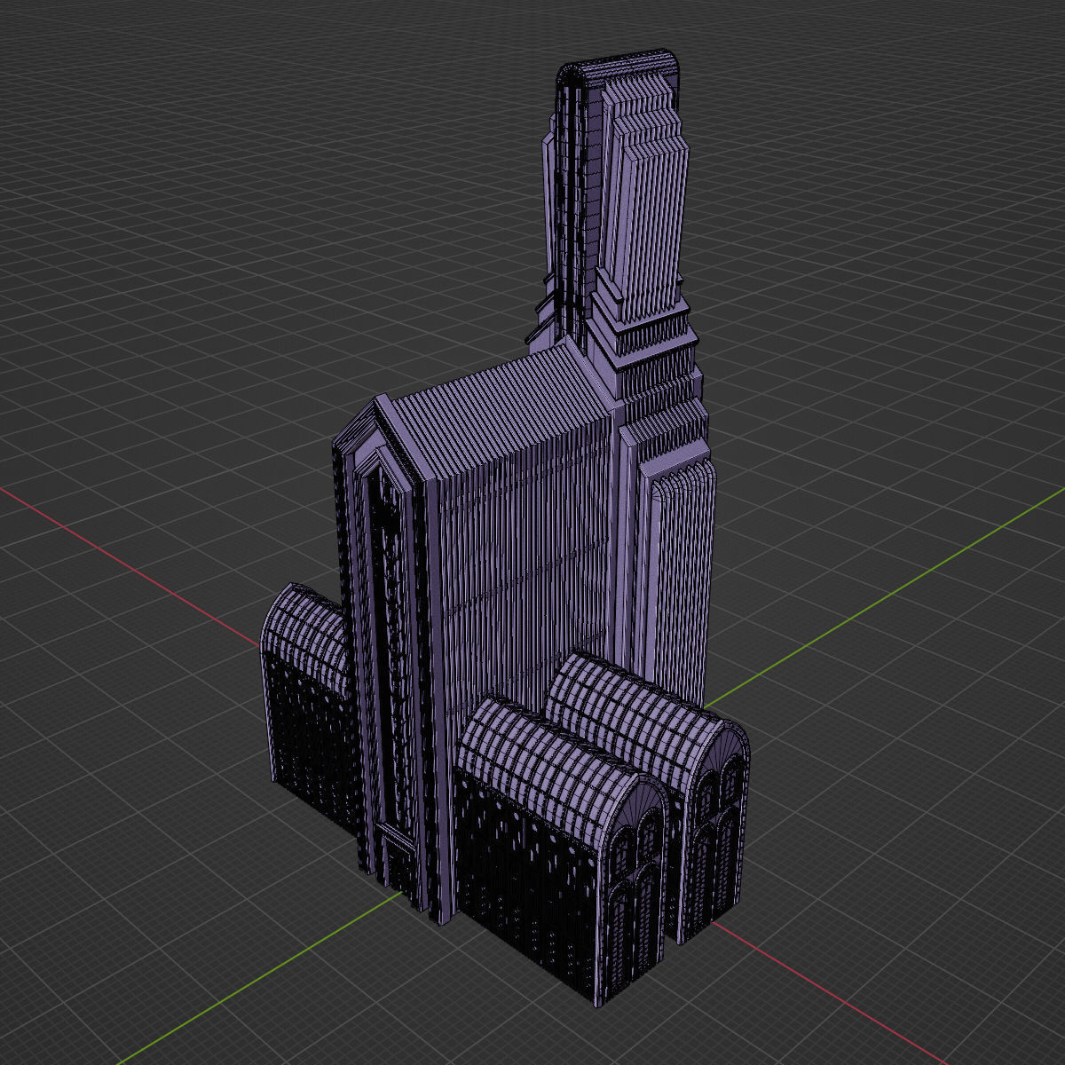Select the tall tower spire of the model
Image resolution: width=1065 pixels, height=1065 pixels.
pos(619,204)
